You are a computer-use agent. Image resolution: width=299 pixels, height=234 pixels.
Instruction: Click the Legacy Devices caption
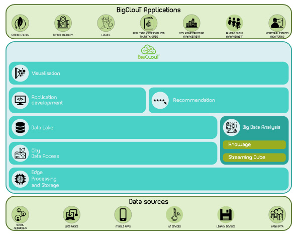pyautogui.click(x=226, y=226)
